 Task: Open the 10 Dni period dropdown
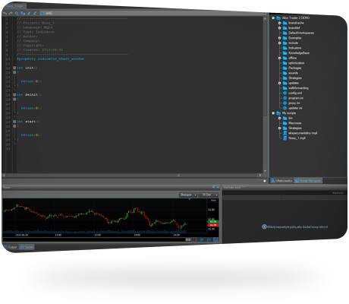209,195
